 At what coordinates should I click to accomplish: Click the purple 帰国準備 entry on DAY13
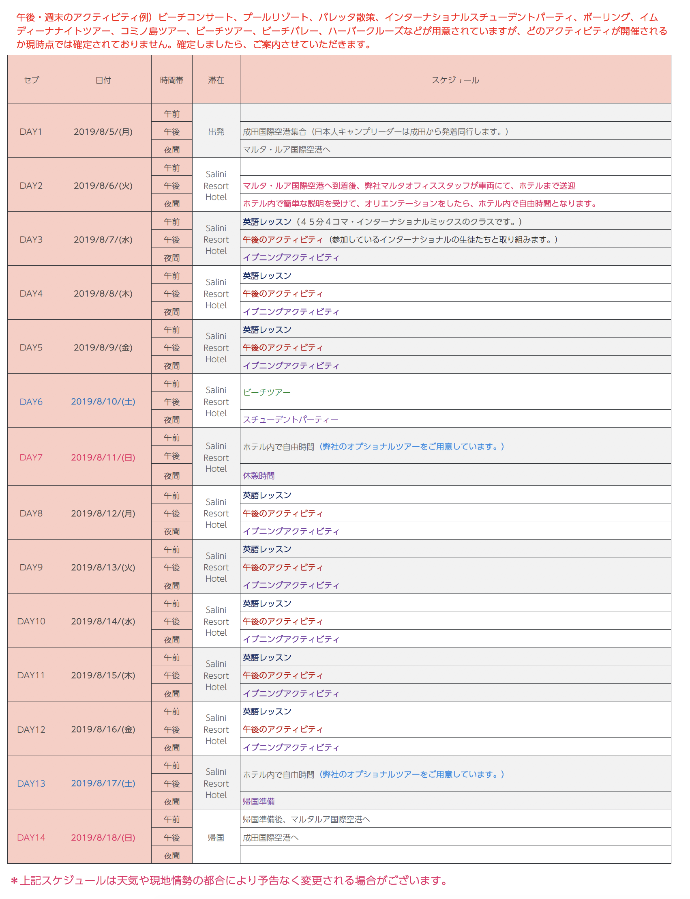[259, 801]
